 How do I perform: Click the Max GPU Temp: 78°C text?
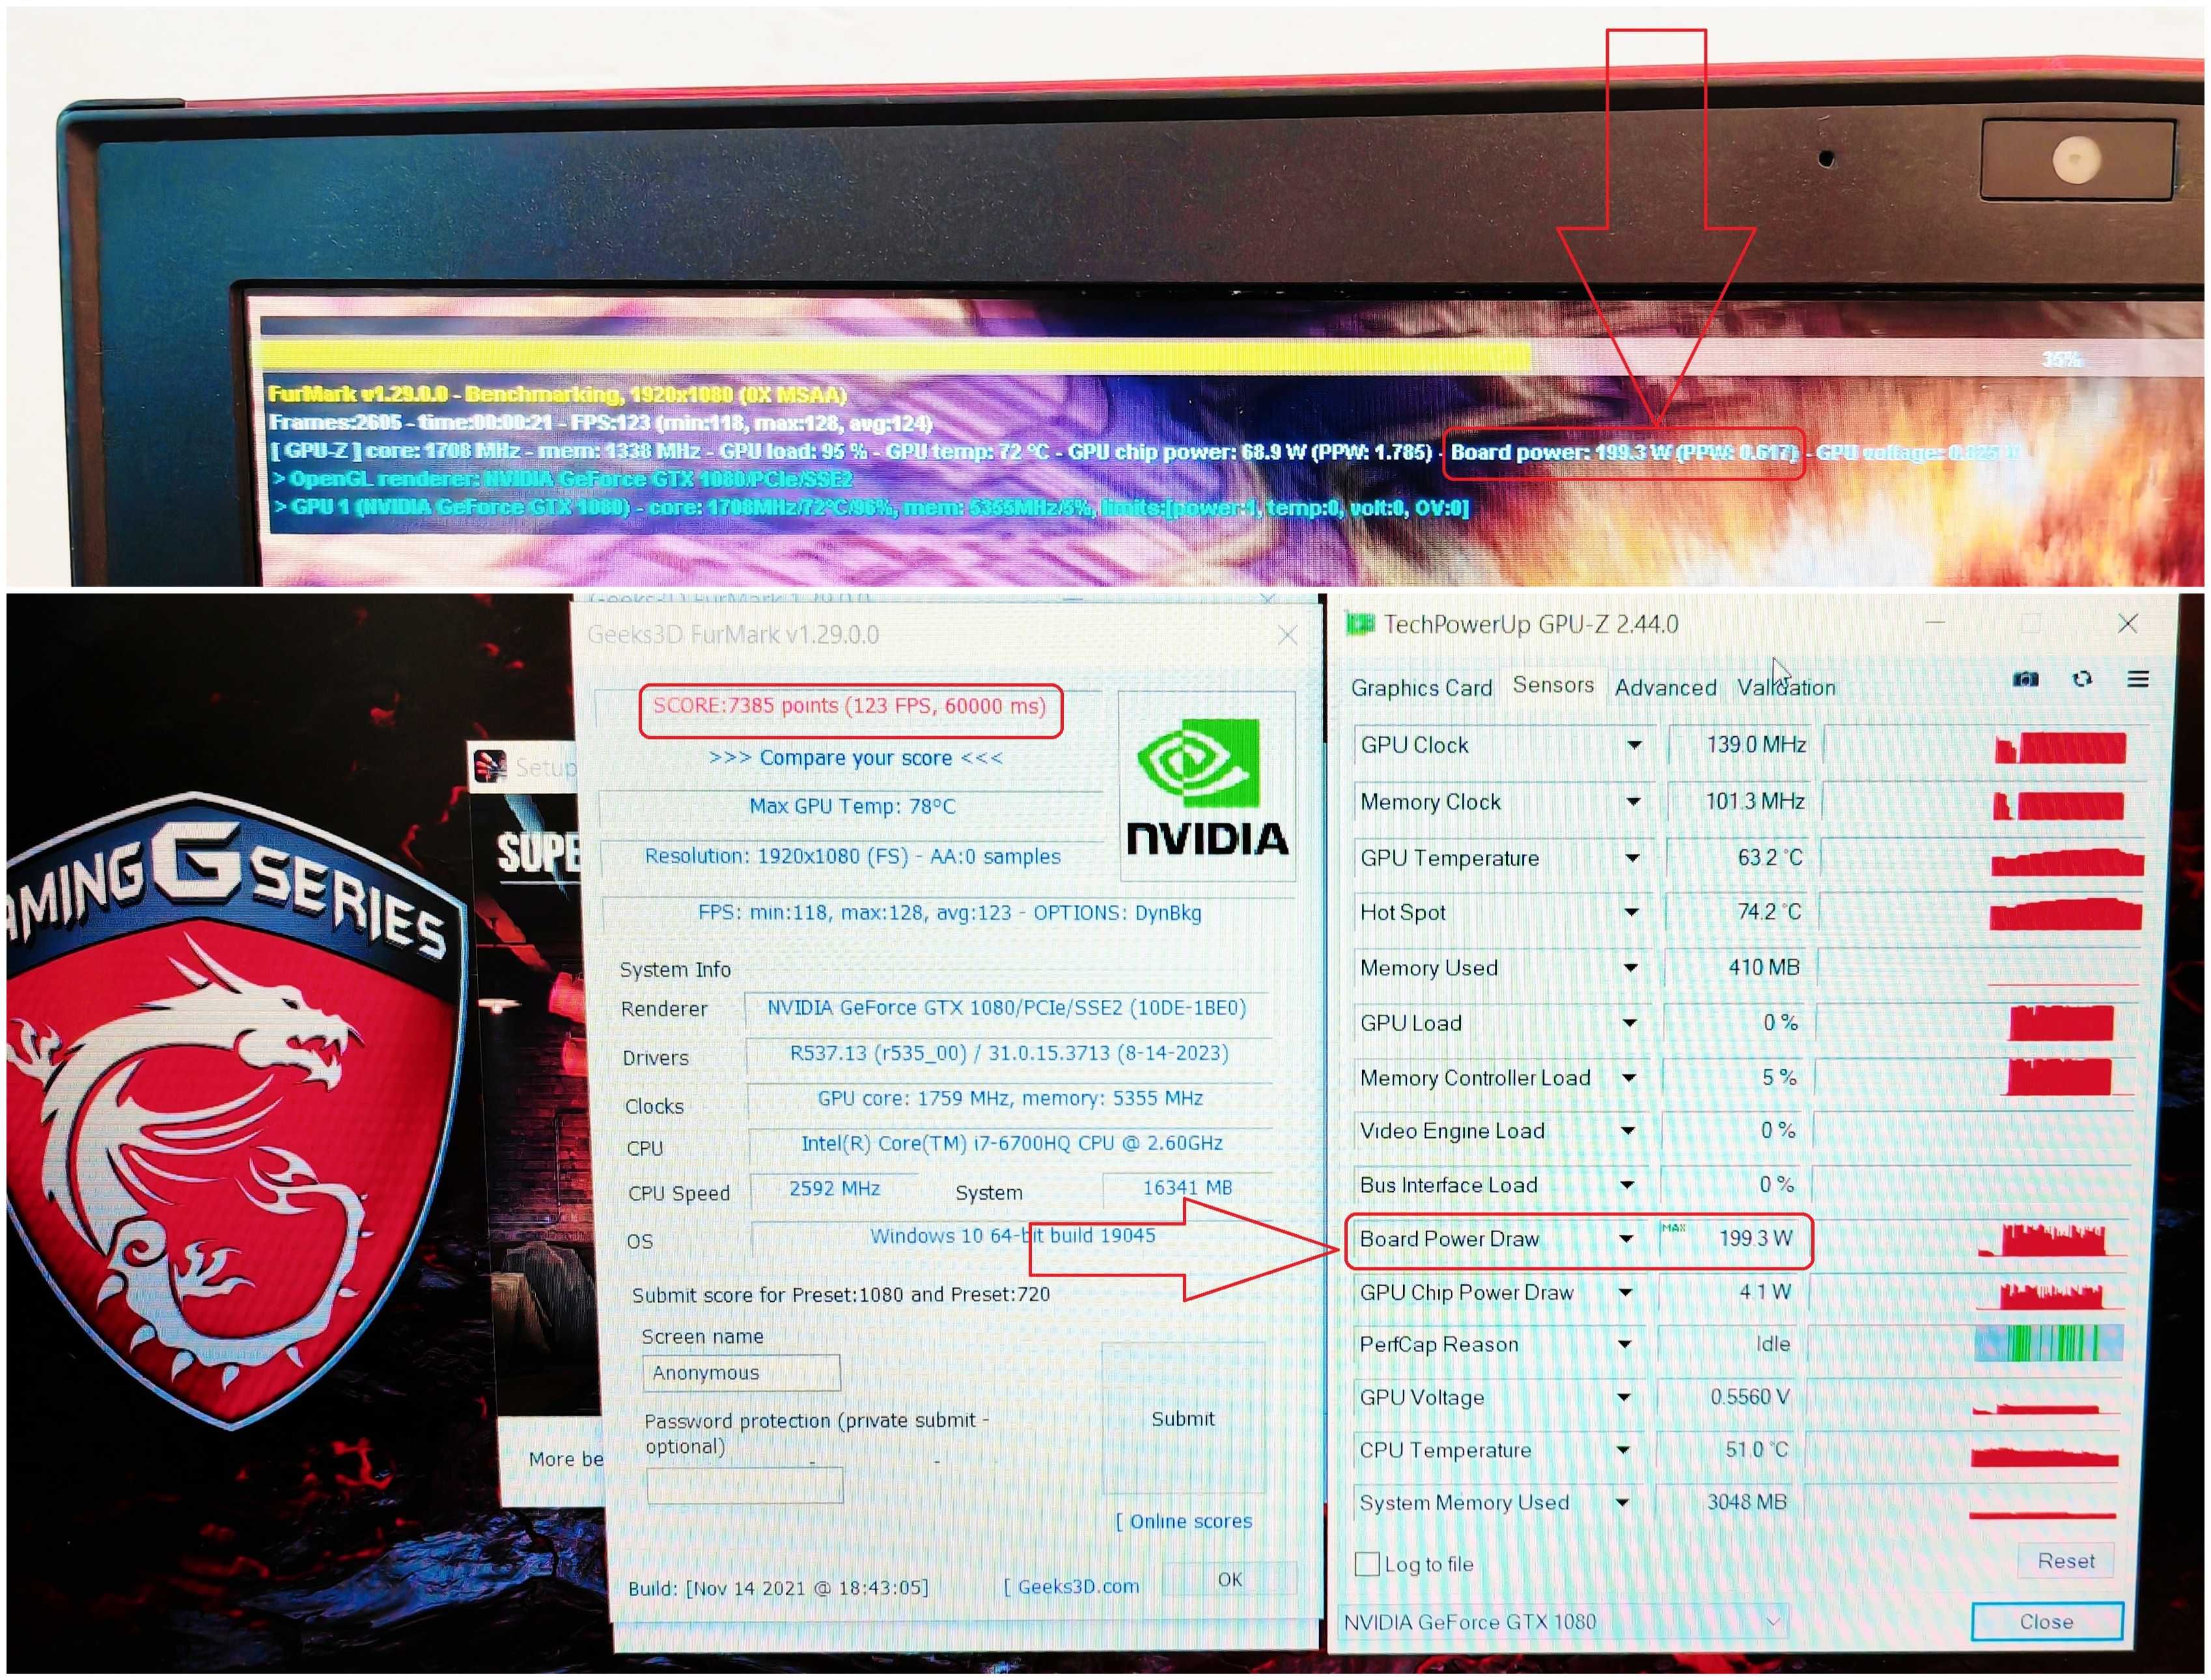pyautogui.click(x=852, y=806)
